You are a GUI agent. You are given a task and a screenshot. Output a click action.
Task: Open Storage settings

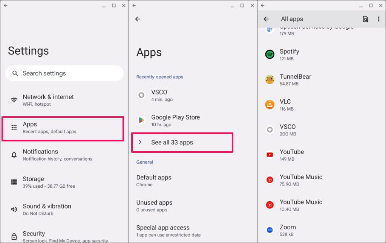pyautogui.click(x=64, y=182)
